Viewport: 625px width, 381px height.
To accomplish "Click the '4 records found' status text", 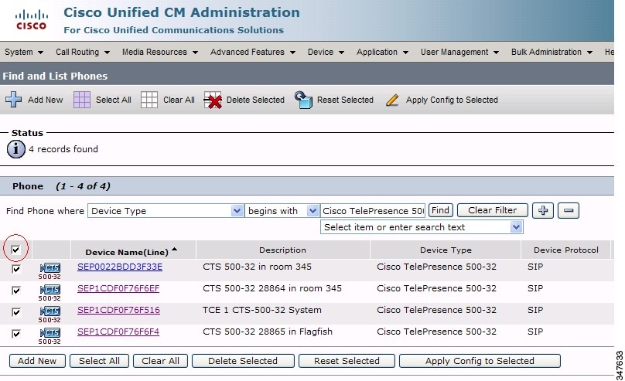I will 63,149.
